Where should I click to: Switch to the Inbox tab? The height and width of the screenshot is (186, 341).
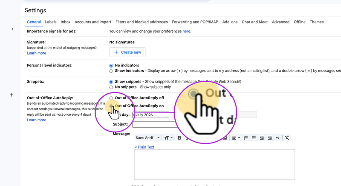(66, 22)
